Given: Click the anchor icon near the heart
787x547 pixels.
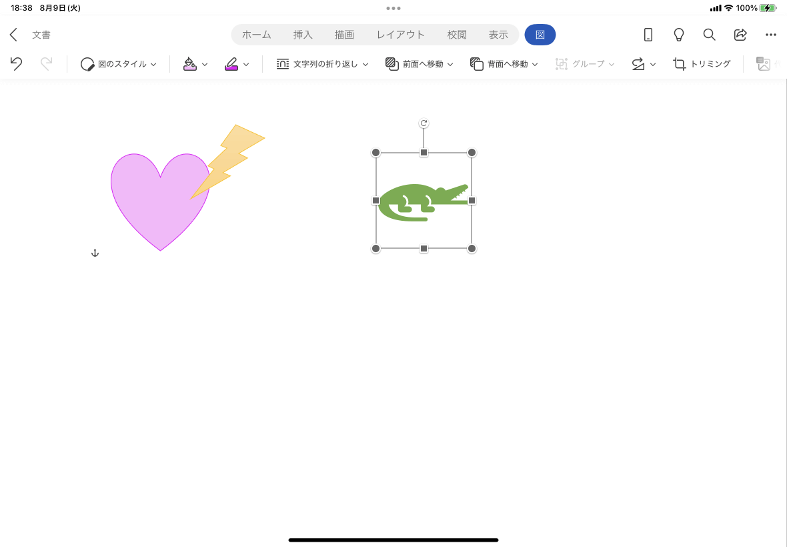Looking at the screenshot, I should pyautogui.click(x=95, y=253).
